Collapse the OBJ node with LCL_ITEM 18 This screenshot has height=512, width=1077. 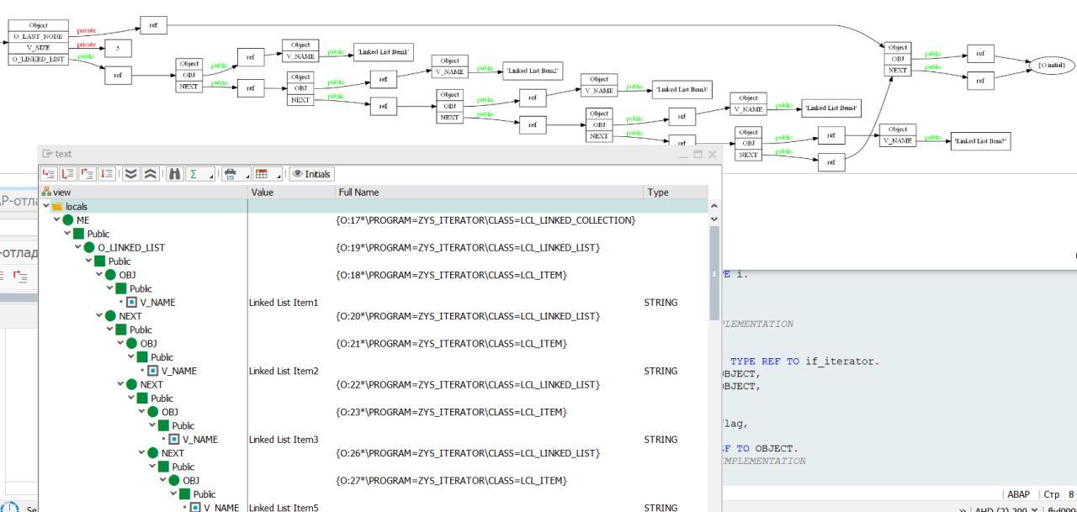[99, 275]
